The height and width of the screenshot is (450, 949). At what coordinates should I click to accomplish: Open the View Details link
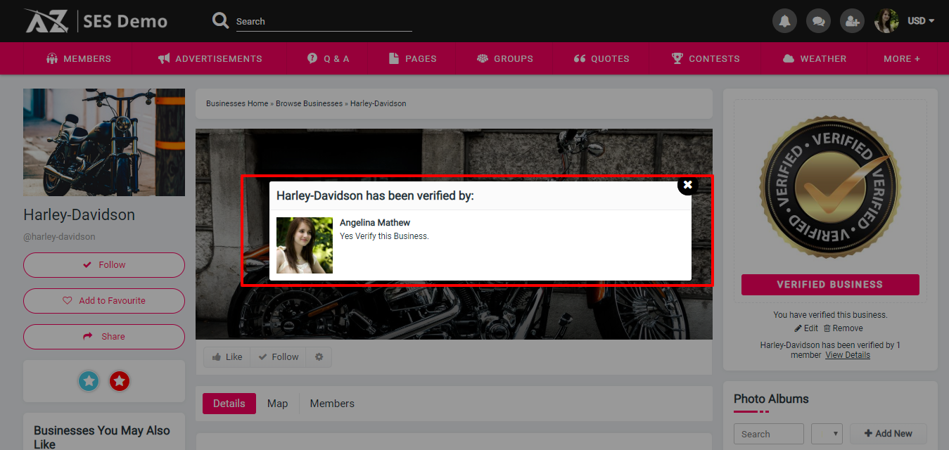[848, 355]
